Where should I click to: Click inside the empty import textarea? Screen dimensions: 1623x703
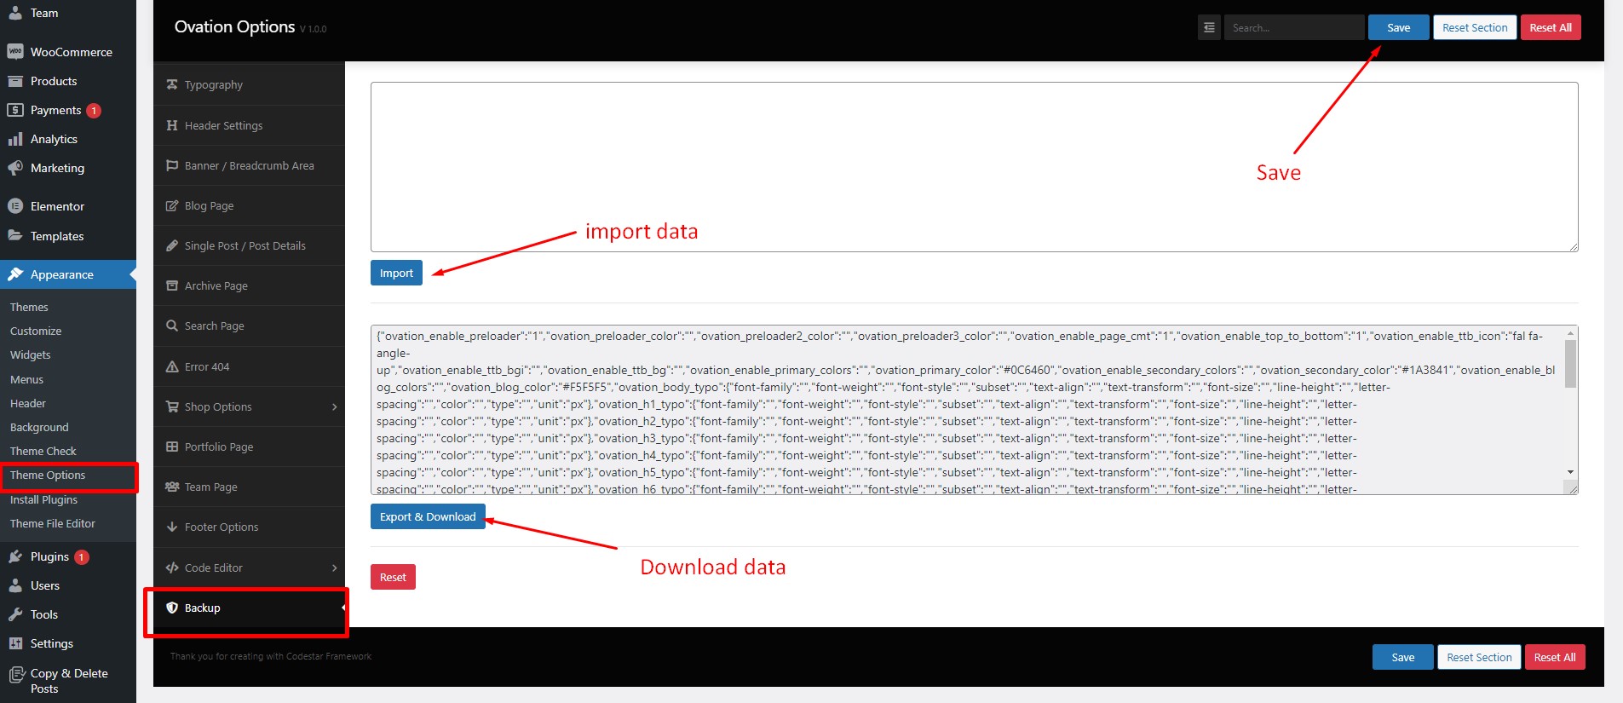(974, 167)
